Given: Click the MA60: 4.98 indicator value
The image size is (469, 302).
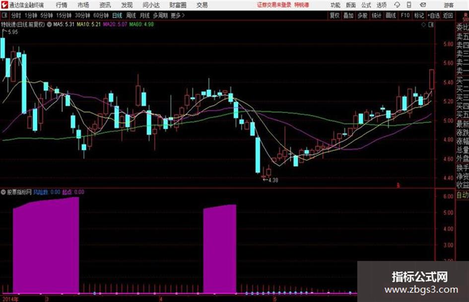Looking at the screenshot, I should coord(141,24).
